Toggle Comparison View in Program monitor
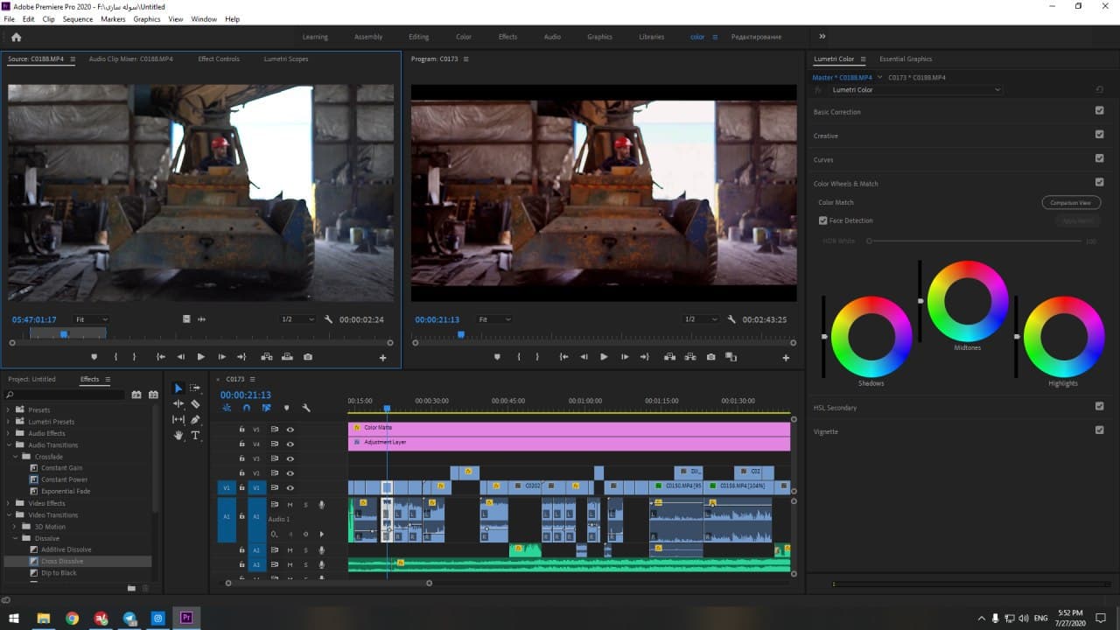Image resolution: width=1120 pixels, height=630 pixels. (x=731, y=357)
